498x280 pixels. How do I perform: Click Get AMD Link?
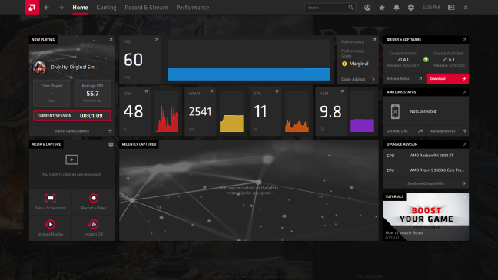point(404,131)
